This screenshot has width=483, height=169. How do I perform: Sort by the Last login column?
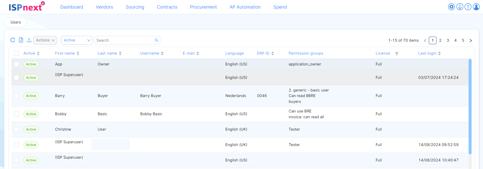tap(429, 53)
